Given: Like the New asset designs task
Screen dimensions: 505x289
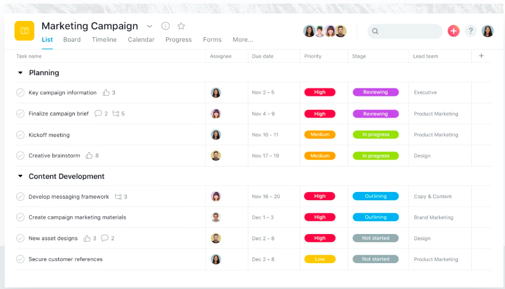Looking at the screenshot, I should tap(87, 238).
